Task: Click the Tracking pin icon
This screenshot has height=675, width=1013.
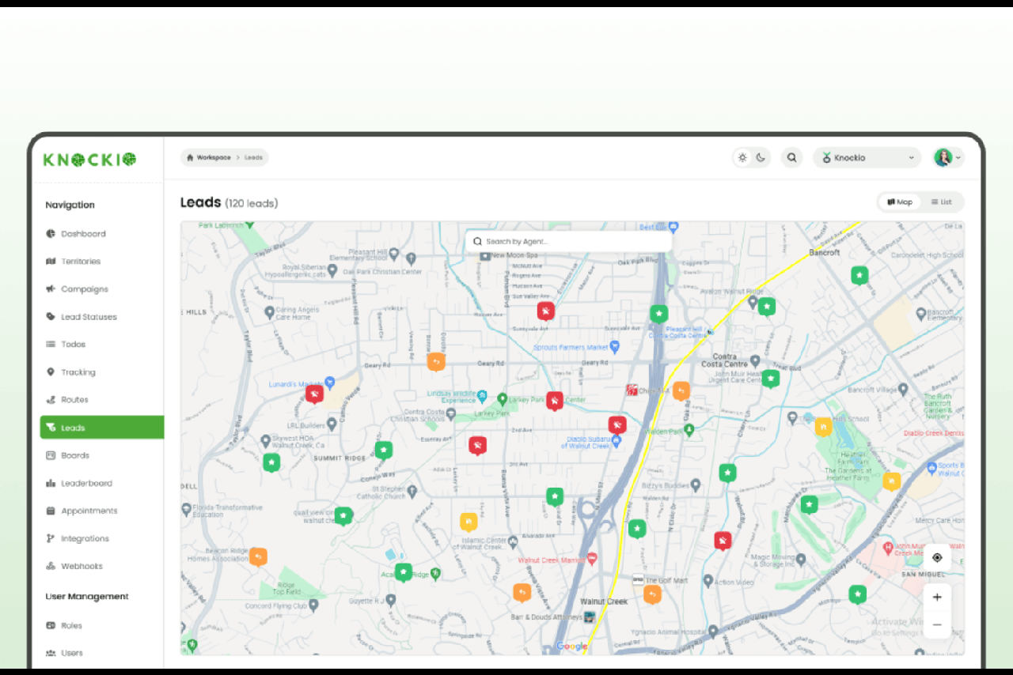Action: (51, 372)
